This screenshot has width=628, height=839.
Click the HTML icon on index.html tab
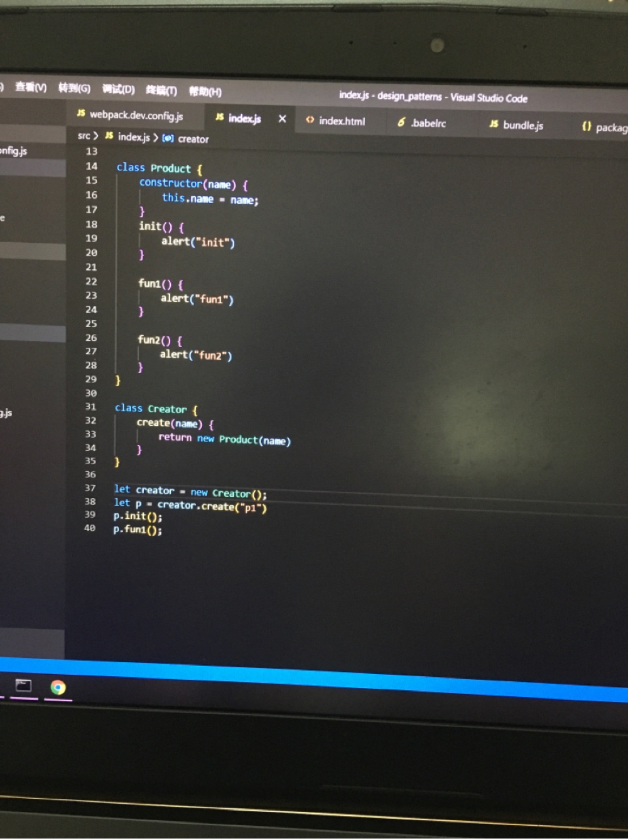click(310, 119)
